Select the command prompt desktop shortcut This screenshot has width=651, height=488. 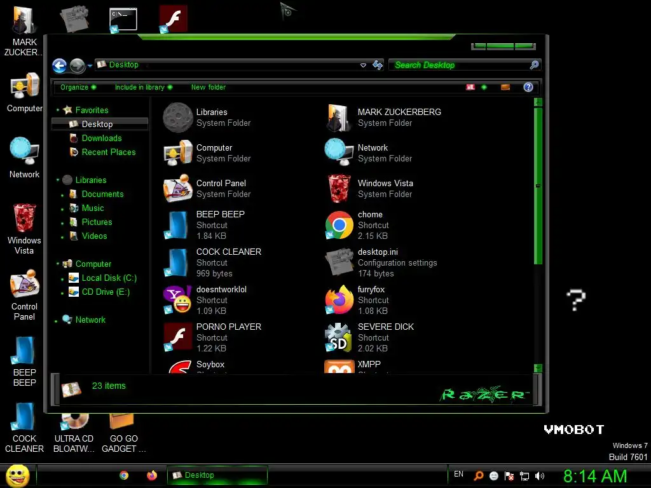tap(123, 20)
